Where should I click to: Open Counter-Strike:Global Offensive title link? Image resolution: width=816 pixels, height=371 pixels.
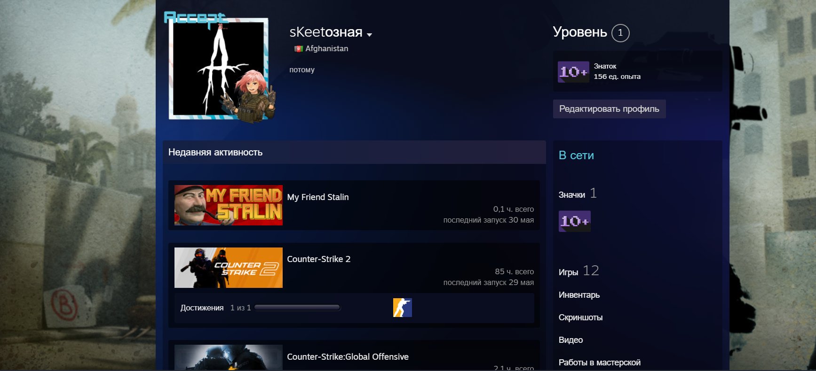(x=348, y=357)
